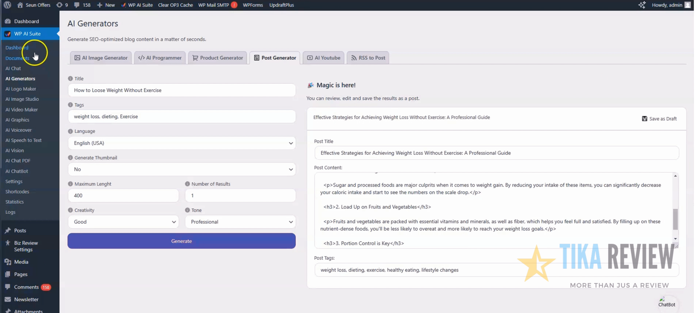Image resolution: width=695 pixels, height=313 pixels.
Task: Open AI Voiceover in sidebar
Action: (19, 130)
